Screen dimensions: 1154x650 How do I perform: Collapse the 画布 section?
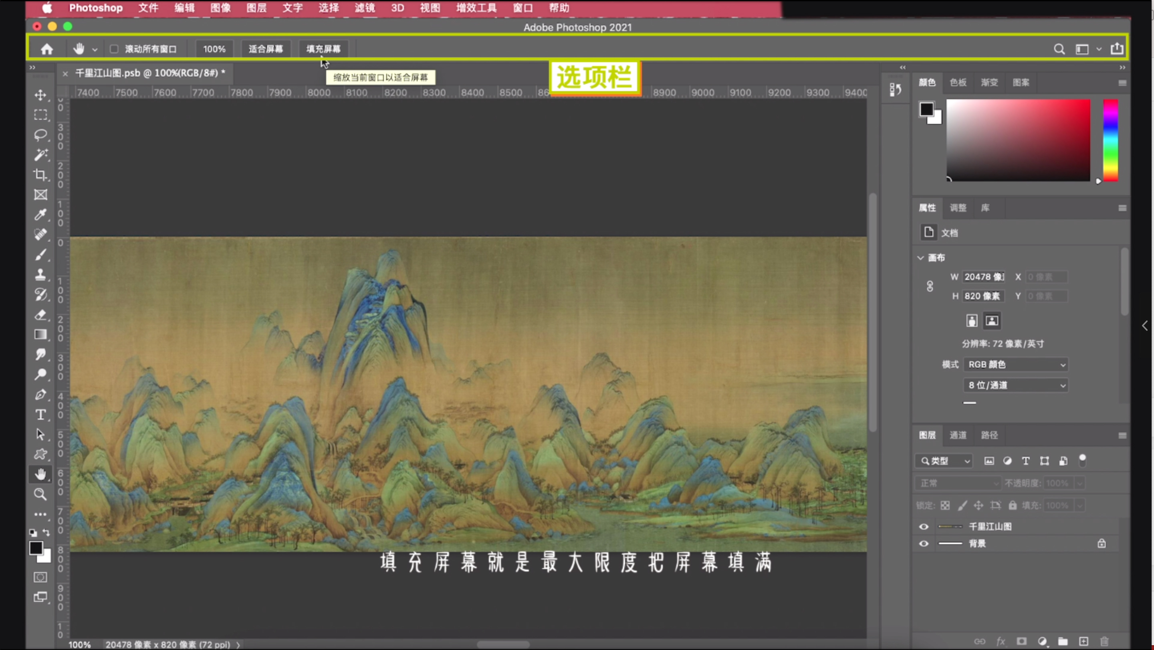pos(921,258)
